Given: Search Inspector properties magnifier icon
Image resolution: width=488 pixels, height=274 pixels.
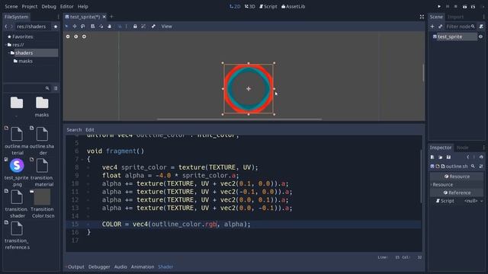Looking at the screenshot, I should [x=473, y=167].
